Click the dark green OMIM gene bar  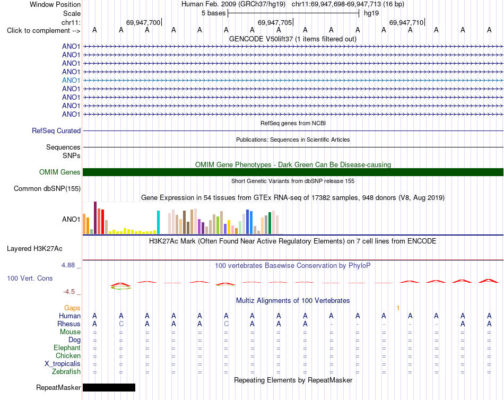pos(293,172)
